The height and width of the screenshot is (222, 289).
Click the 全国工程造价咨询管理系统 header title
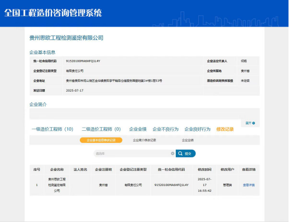(x=53, y=13)
